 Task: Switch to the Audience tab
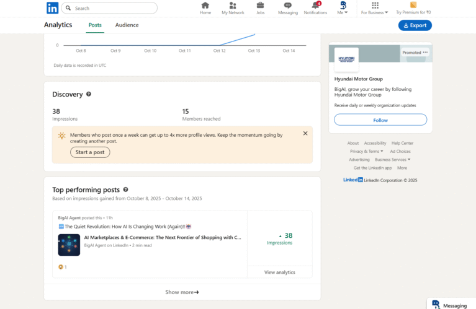tap(127, 25)
